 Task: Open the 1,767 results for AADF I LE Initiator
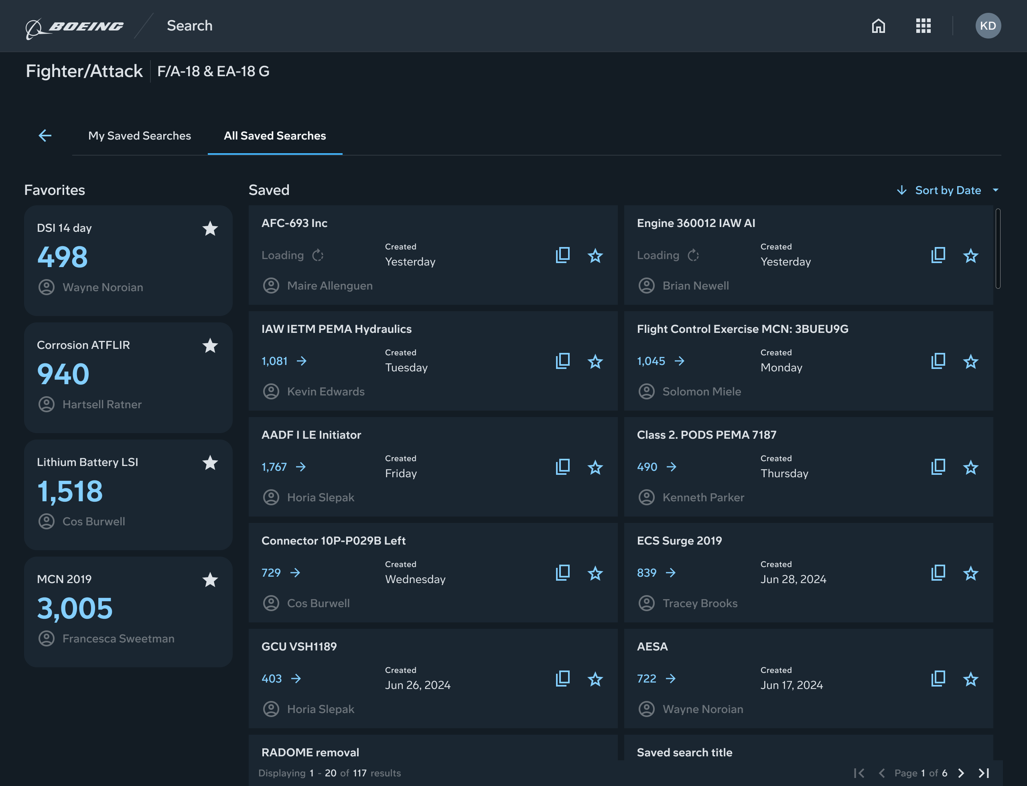pos(284,466)
